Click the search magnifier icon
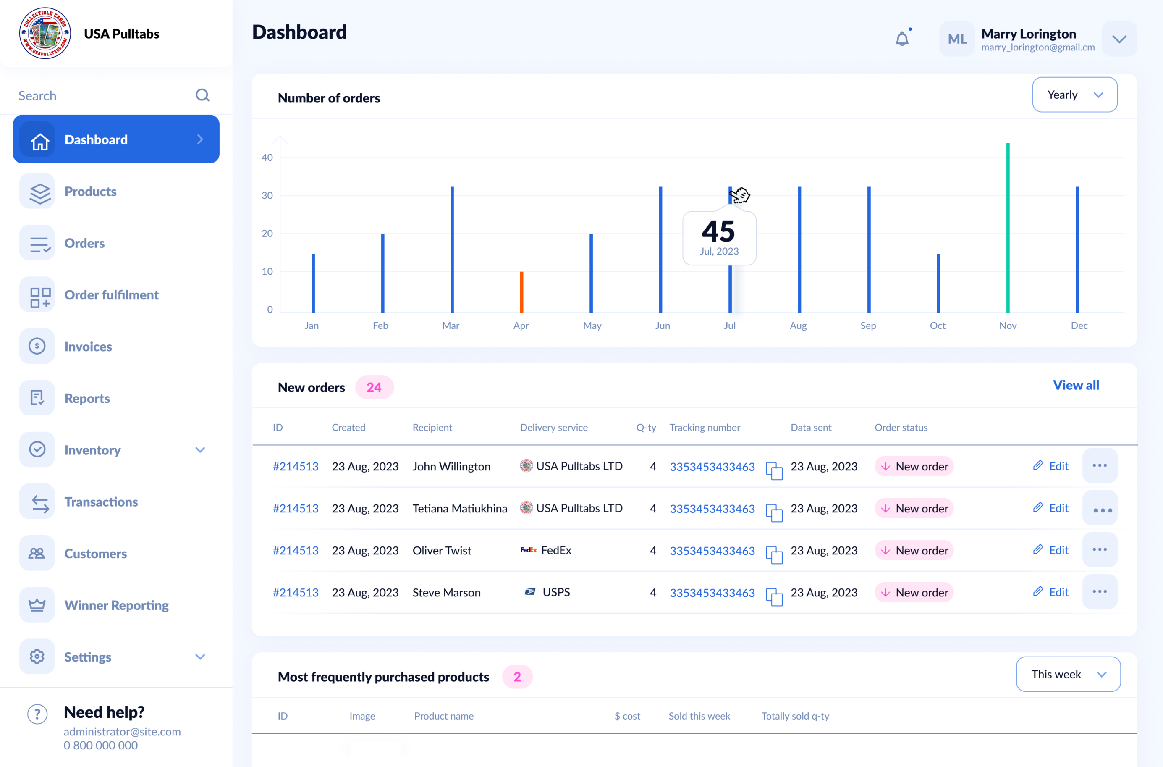The image size is (1163, 767). click(x=202, y=95)
